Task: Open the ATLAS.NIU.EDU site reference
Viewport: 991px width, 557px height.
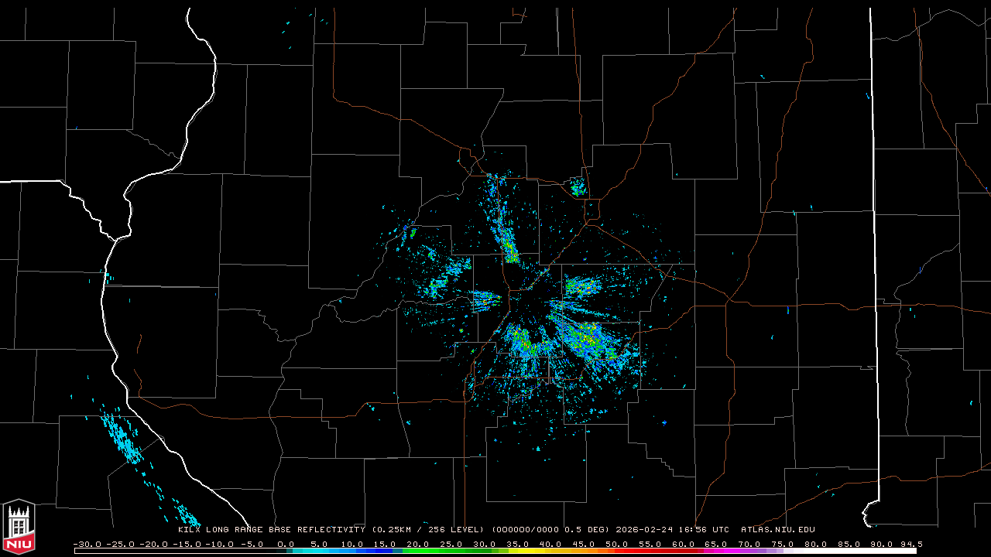Action: (778, 530)
